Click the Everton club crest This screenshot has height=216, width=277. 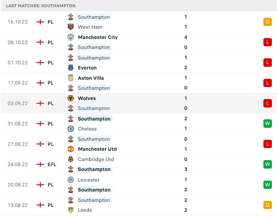tap(71, 68)
